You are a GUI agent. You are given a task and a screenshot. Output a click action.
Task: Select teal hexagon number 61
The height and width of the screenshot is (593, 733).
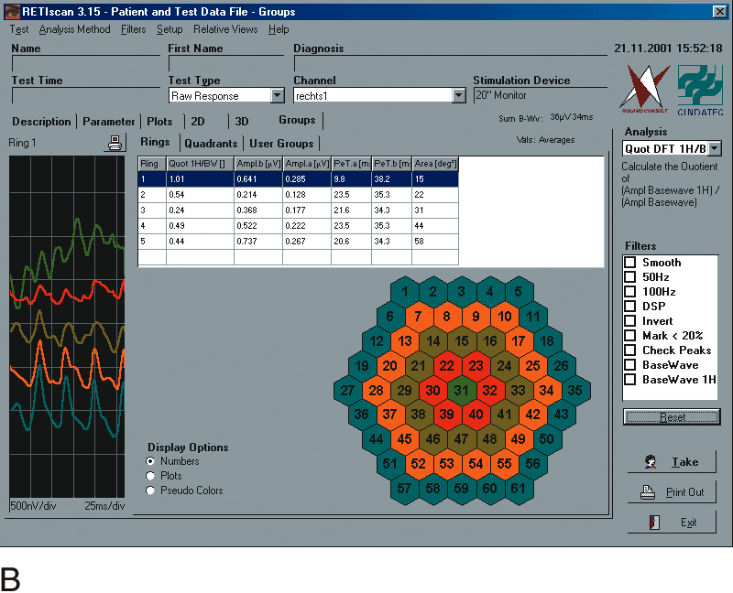pyautogui.click(x=519, y=488)
